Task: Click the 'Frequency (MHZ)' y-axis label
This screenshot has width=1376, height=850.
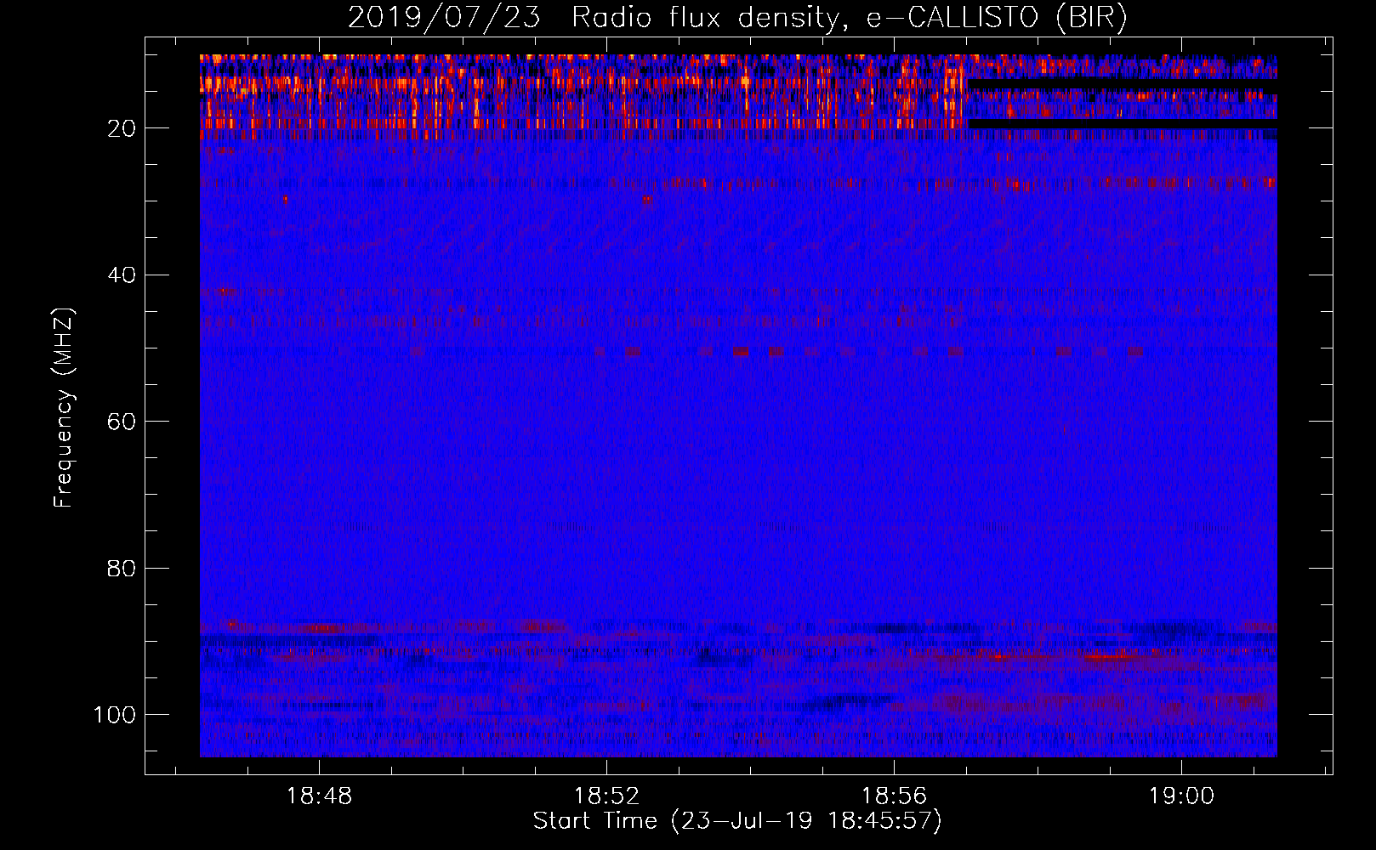Action: pyautogui.click(x=64, y=408)
